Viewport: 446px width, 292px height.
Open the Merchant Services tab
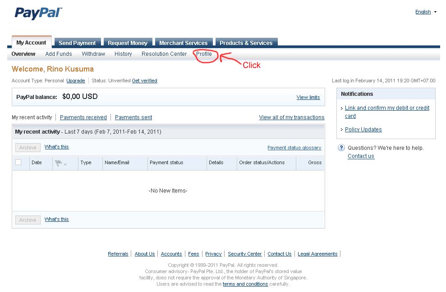[x=183, y=43]
